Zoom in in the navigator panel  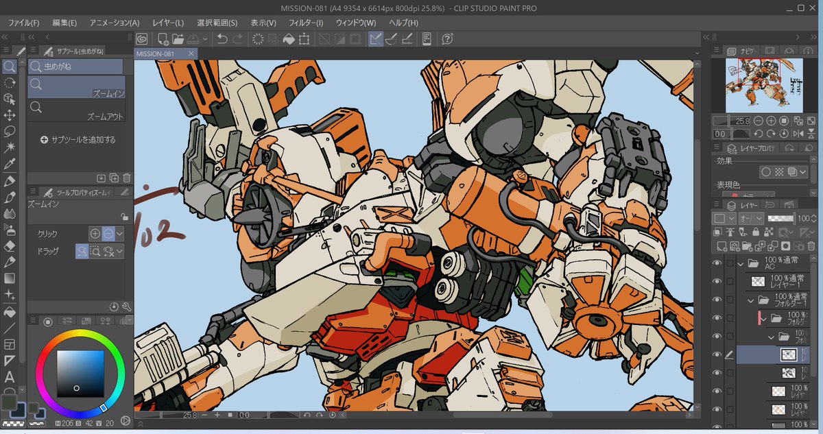pyautogui.click(x=772, y=121)
